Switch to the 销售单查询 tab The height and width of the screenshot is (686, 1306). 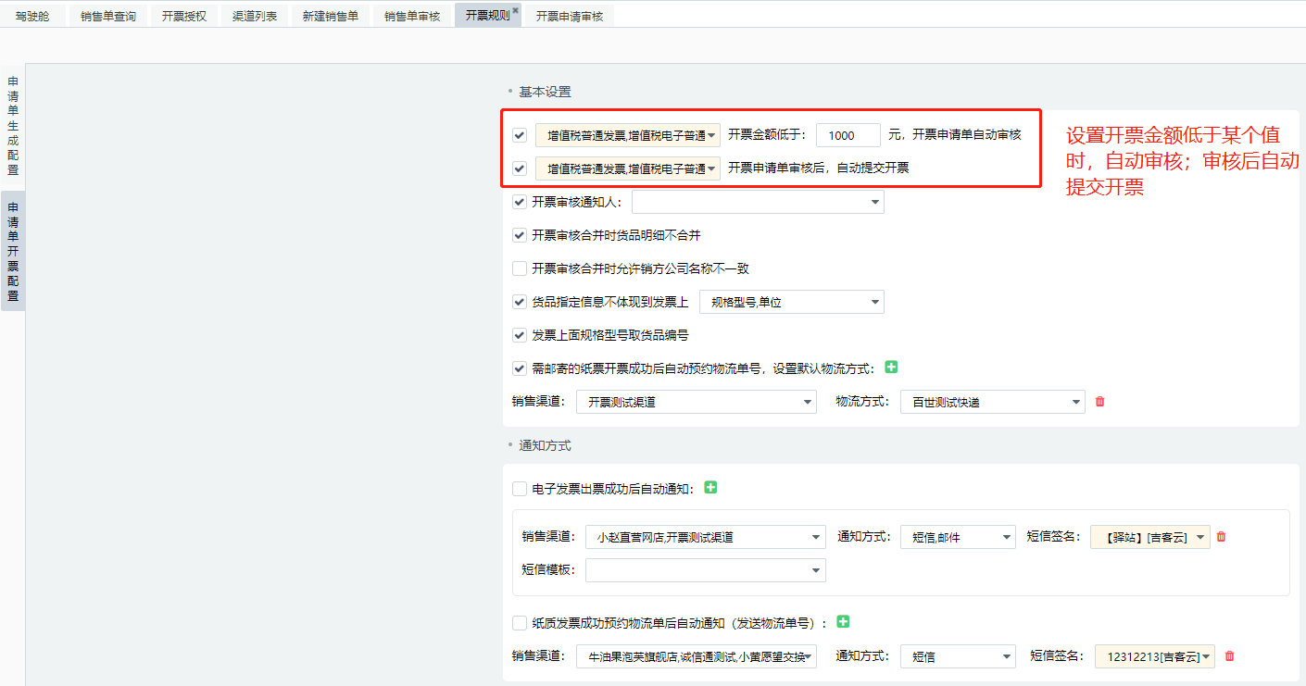pyautogui.click(x=108, y=16)
